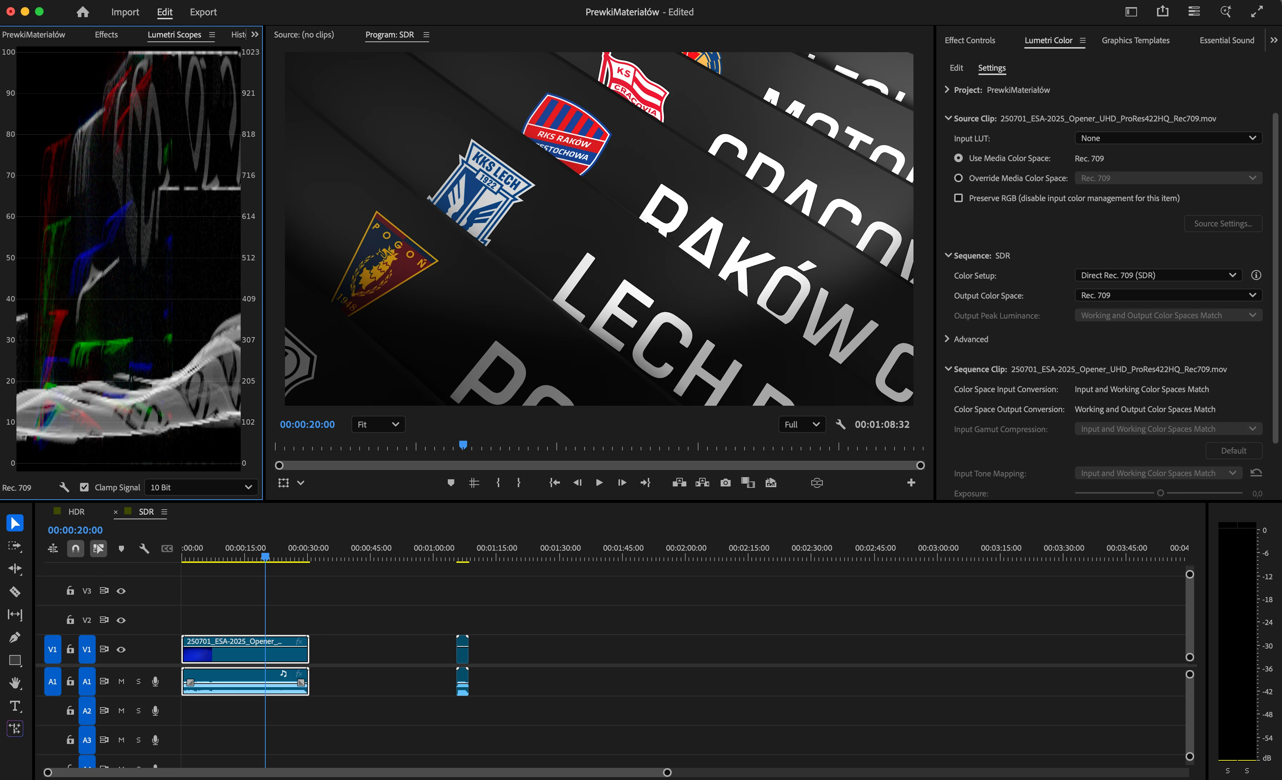Select the Pen tool
The image size is (1282, 780).
(x=15, y=637)
